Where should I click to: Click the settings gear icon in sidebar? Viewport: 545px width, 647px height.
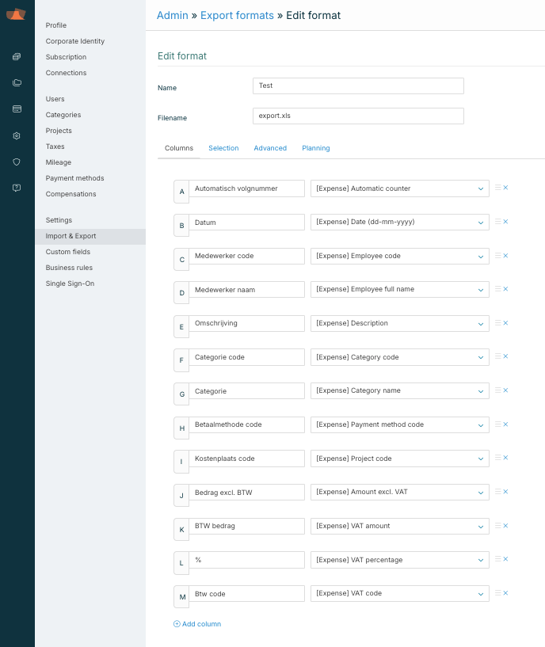click(x=17, y=135)
